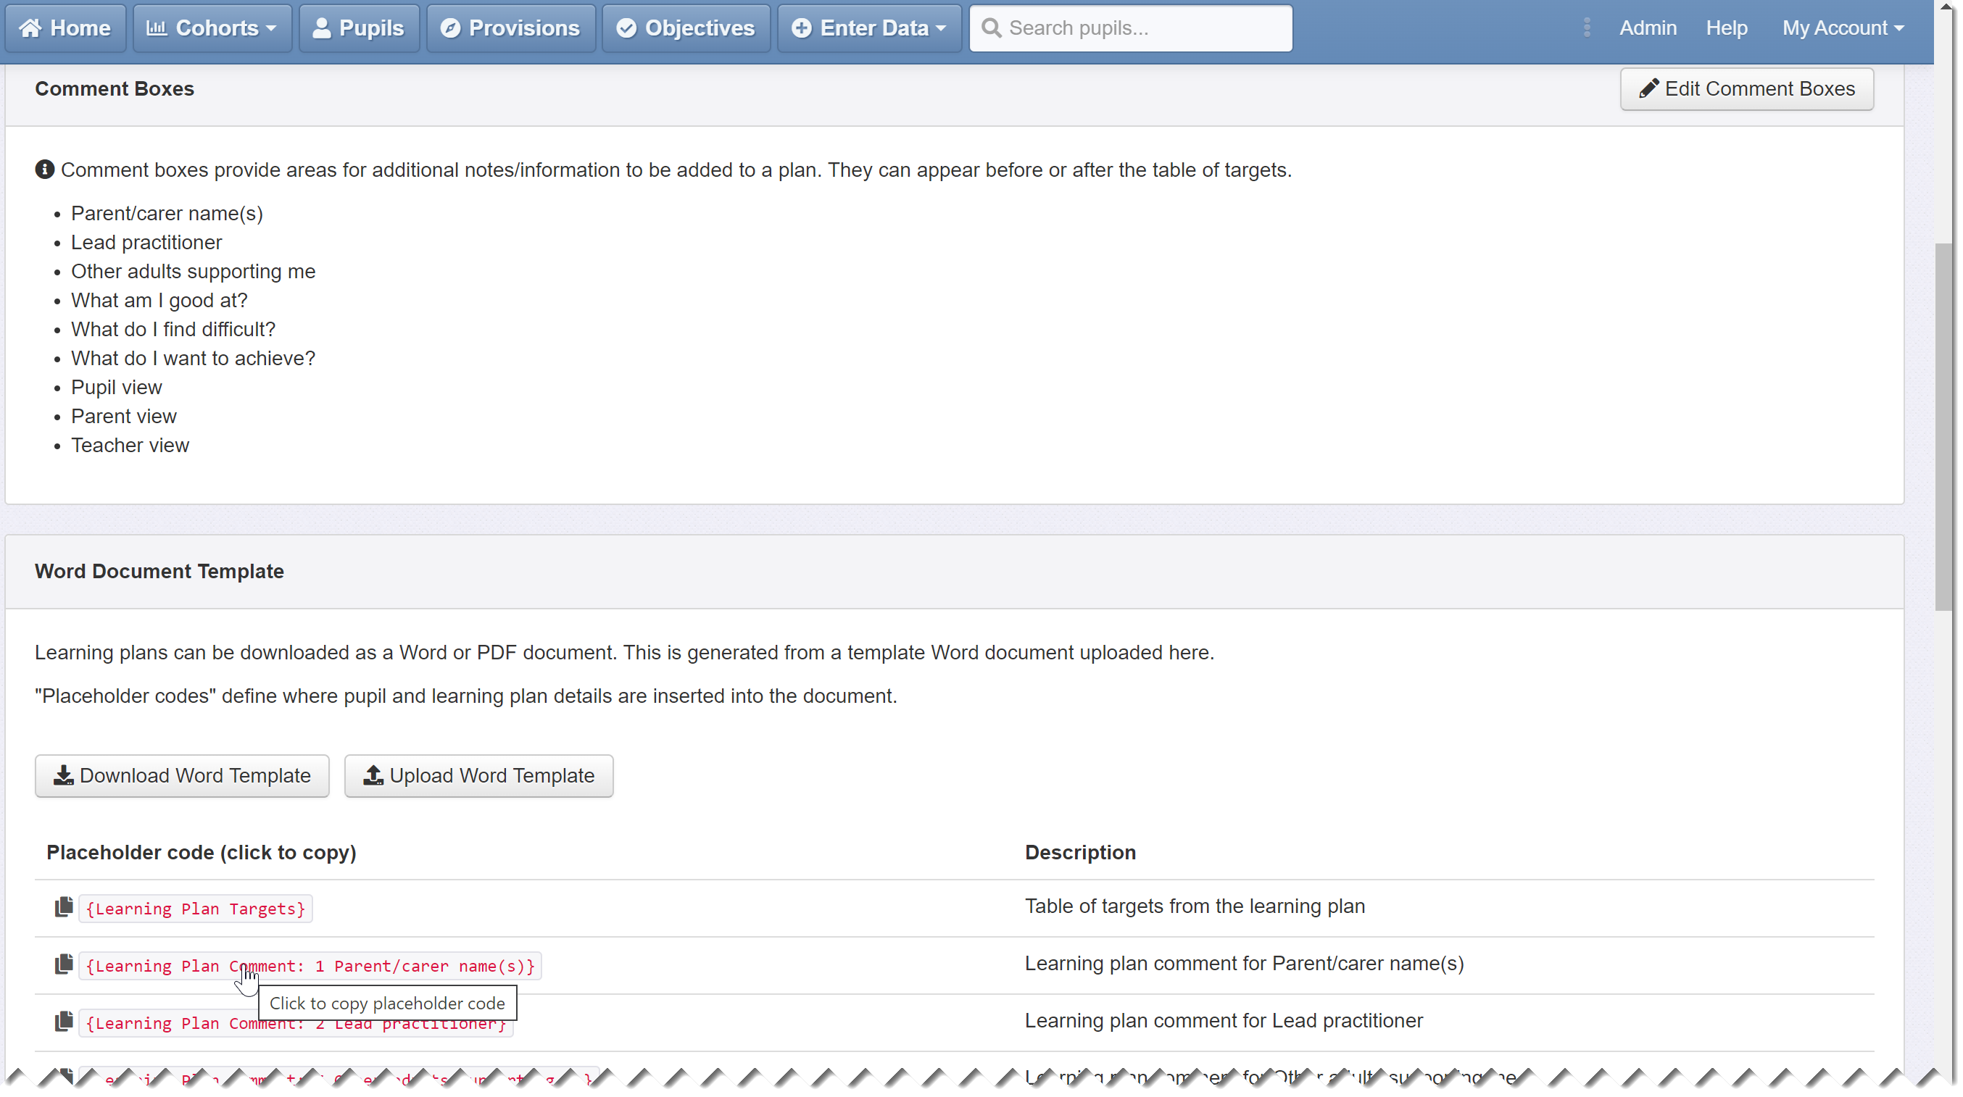Click the Placeholder code column header

202,851
